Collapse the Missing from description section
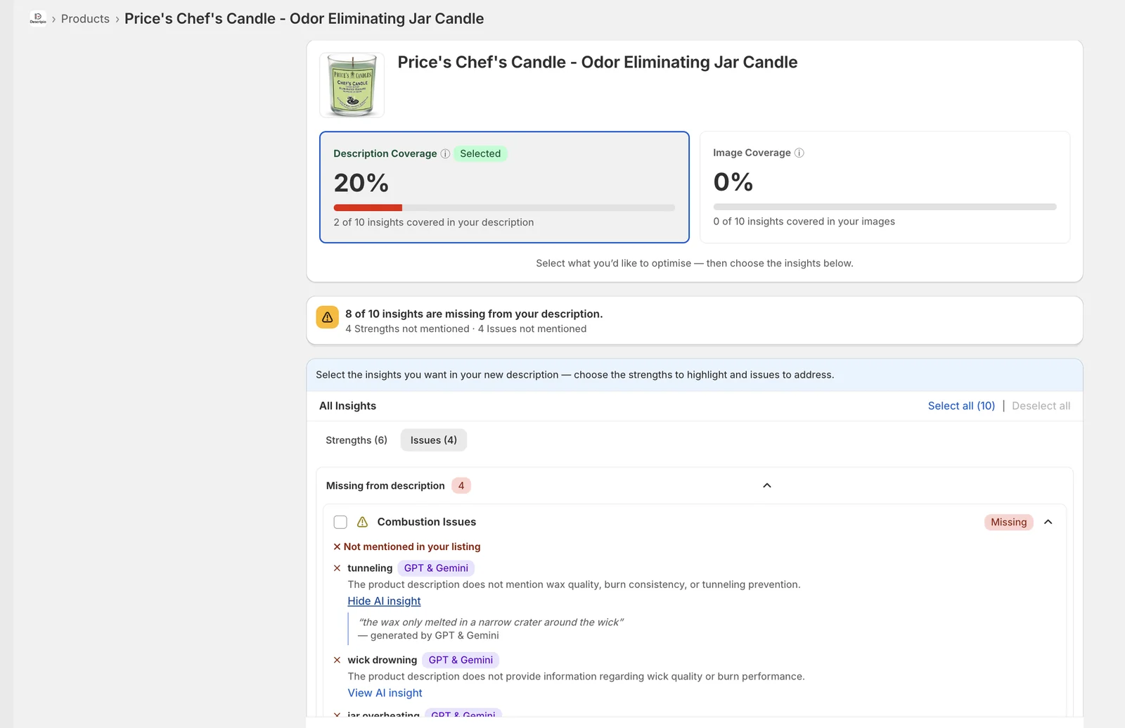The image size is (1125, 728). pyautogui.click(x=767, y=486)
